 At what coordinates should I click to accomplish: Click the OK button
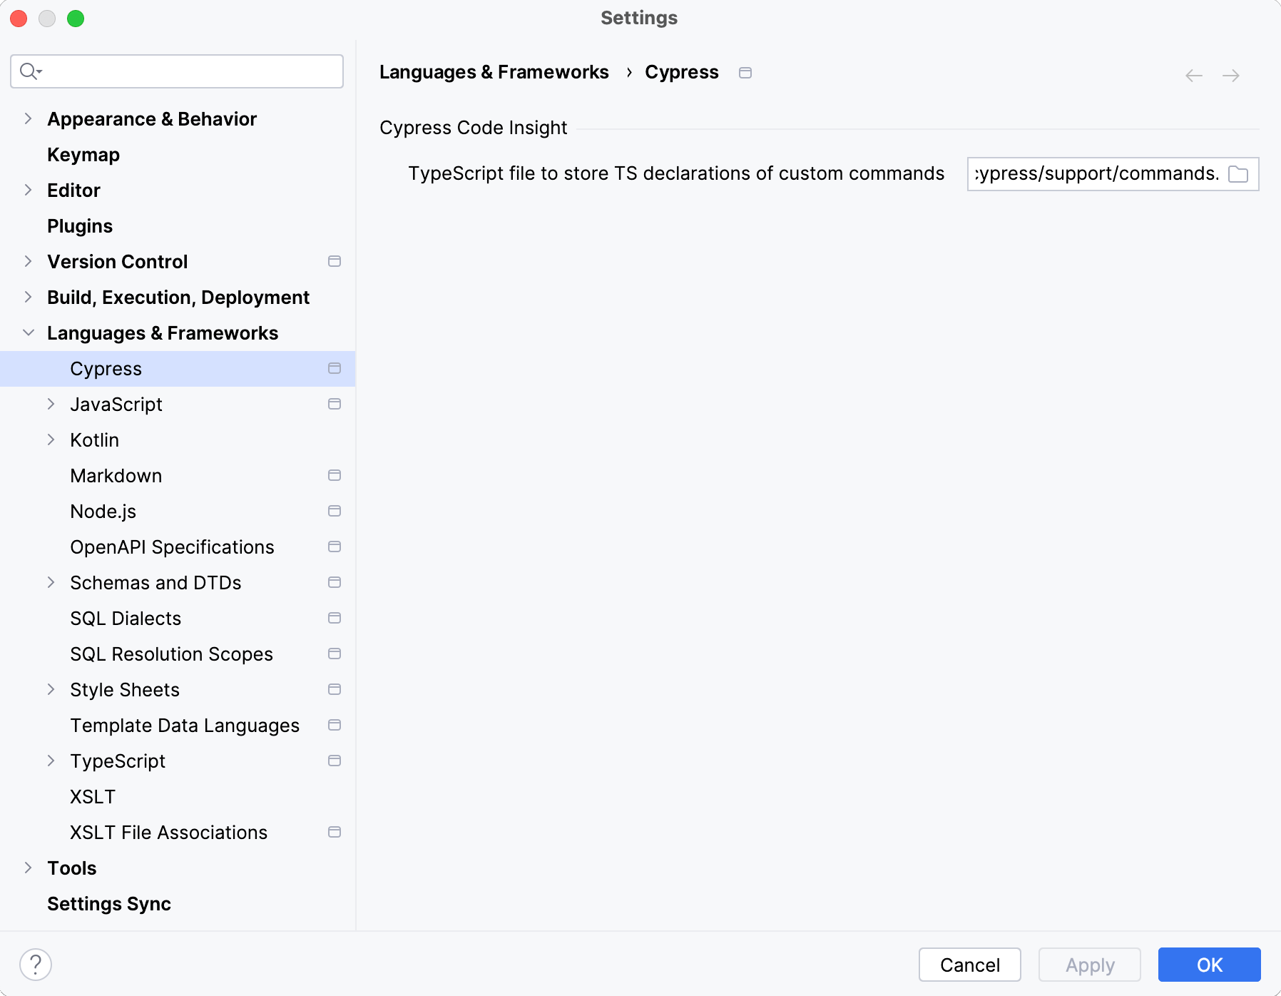[1208, 965]
